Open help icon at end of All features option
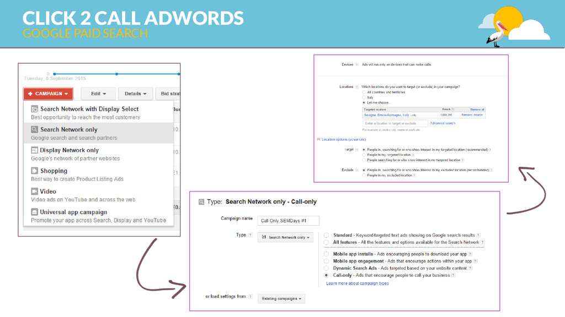 pyautogui.click(x=482, y=242)
